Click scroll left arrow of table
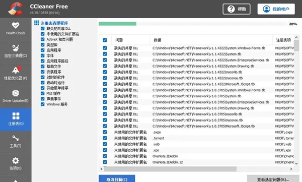 tap(102, 169)
